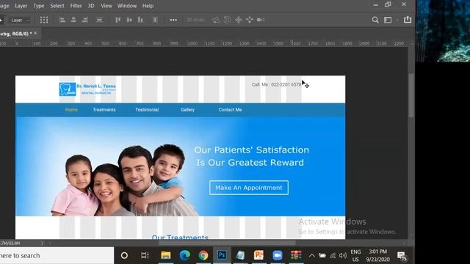The image size is (470, 264).
Task: Click Gallery in the mockup navbar
Action: tap(187, 109)
